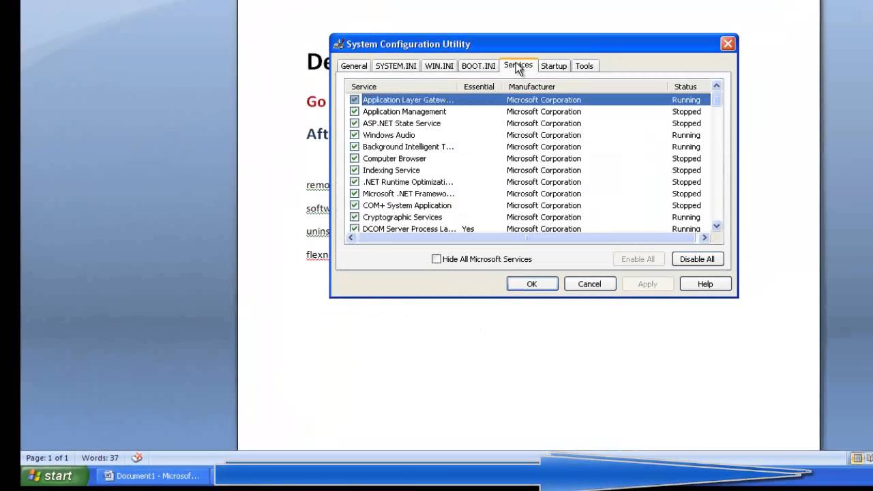Viewport: 873px width, 491px height.
Task: Click Page: 1 of 1 status indicator
Action: click(x=47, y=458)
